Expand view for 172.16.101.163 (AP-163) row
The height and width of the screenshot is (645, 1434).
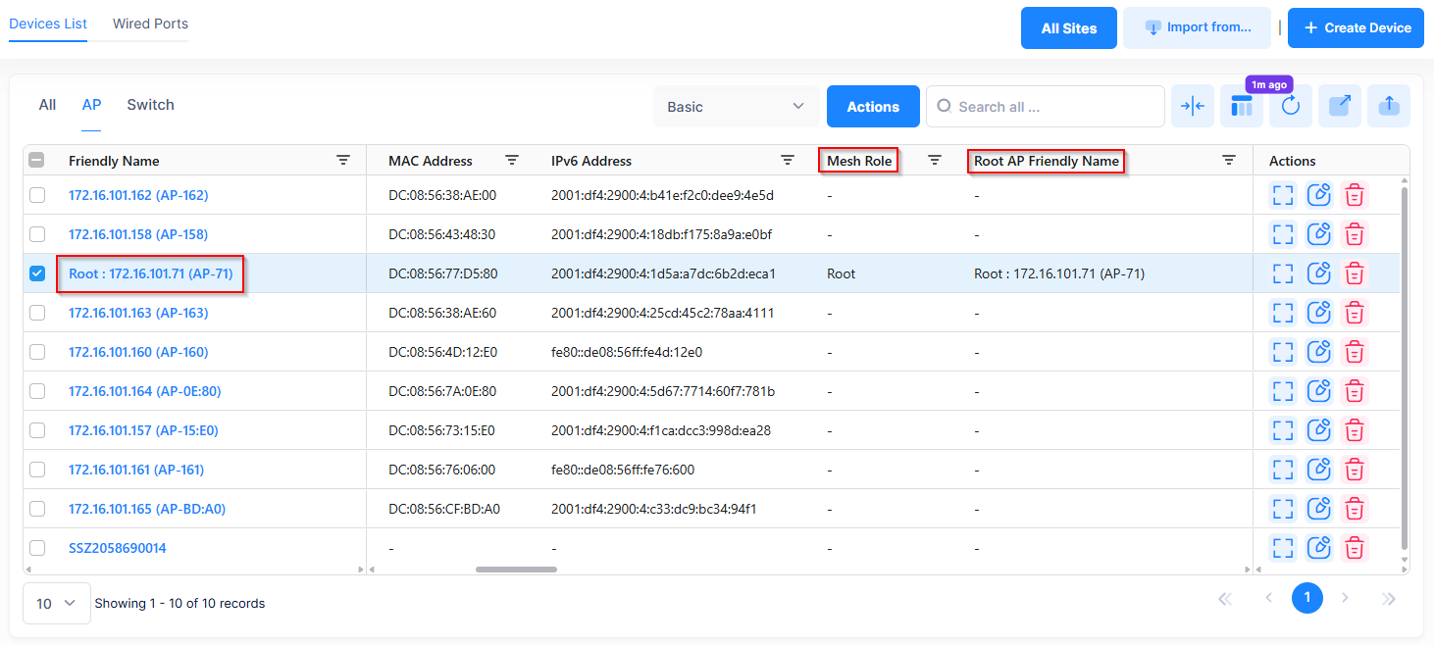click(1283, 313)
